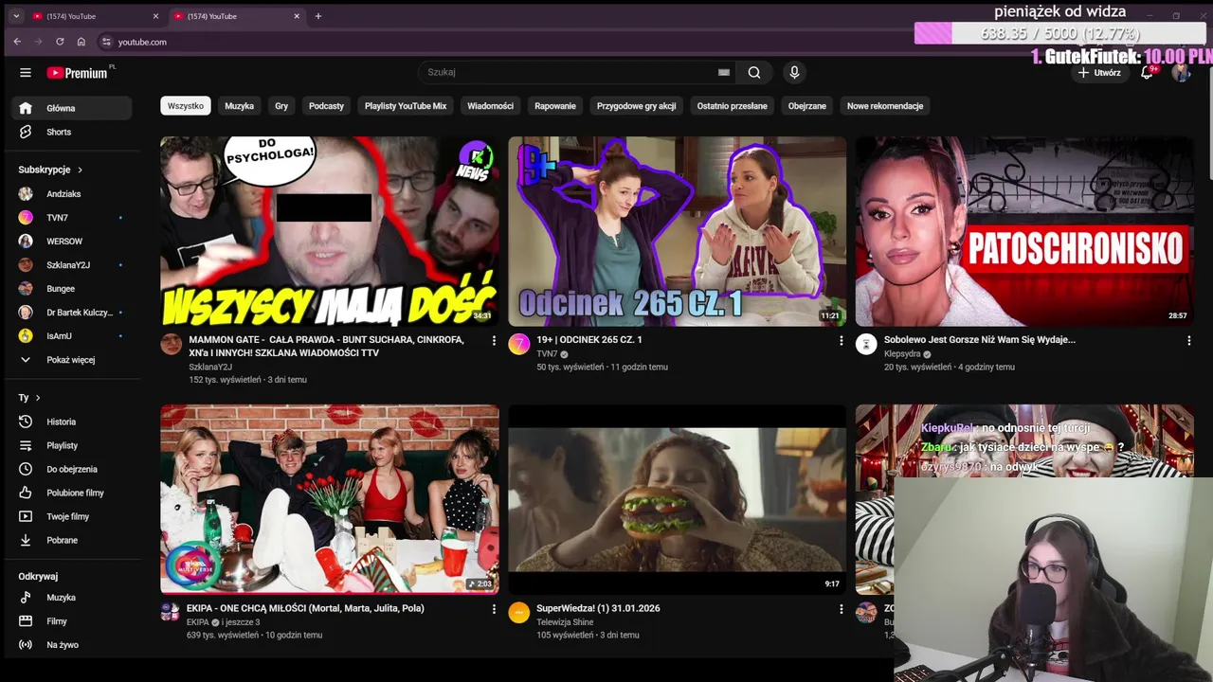Open Twoje filmy in sidebar
This screenshot has width=1213, height=682.
[x=72, y=516]
